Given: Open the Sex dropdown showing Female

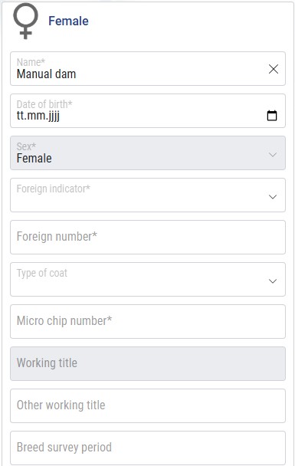Looking at the screenshot, I should (x=148, y=153).
